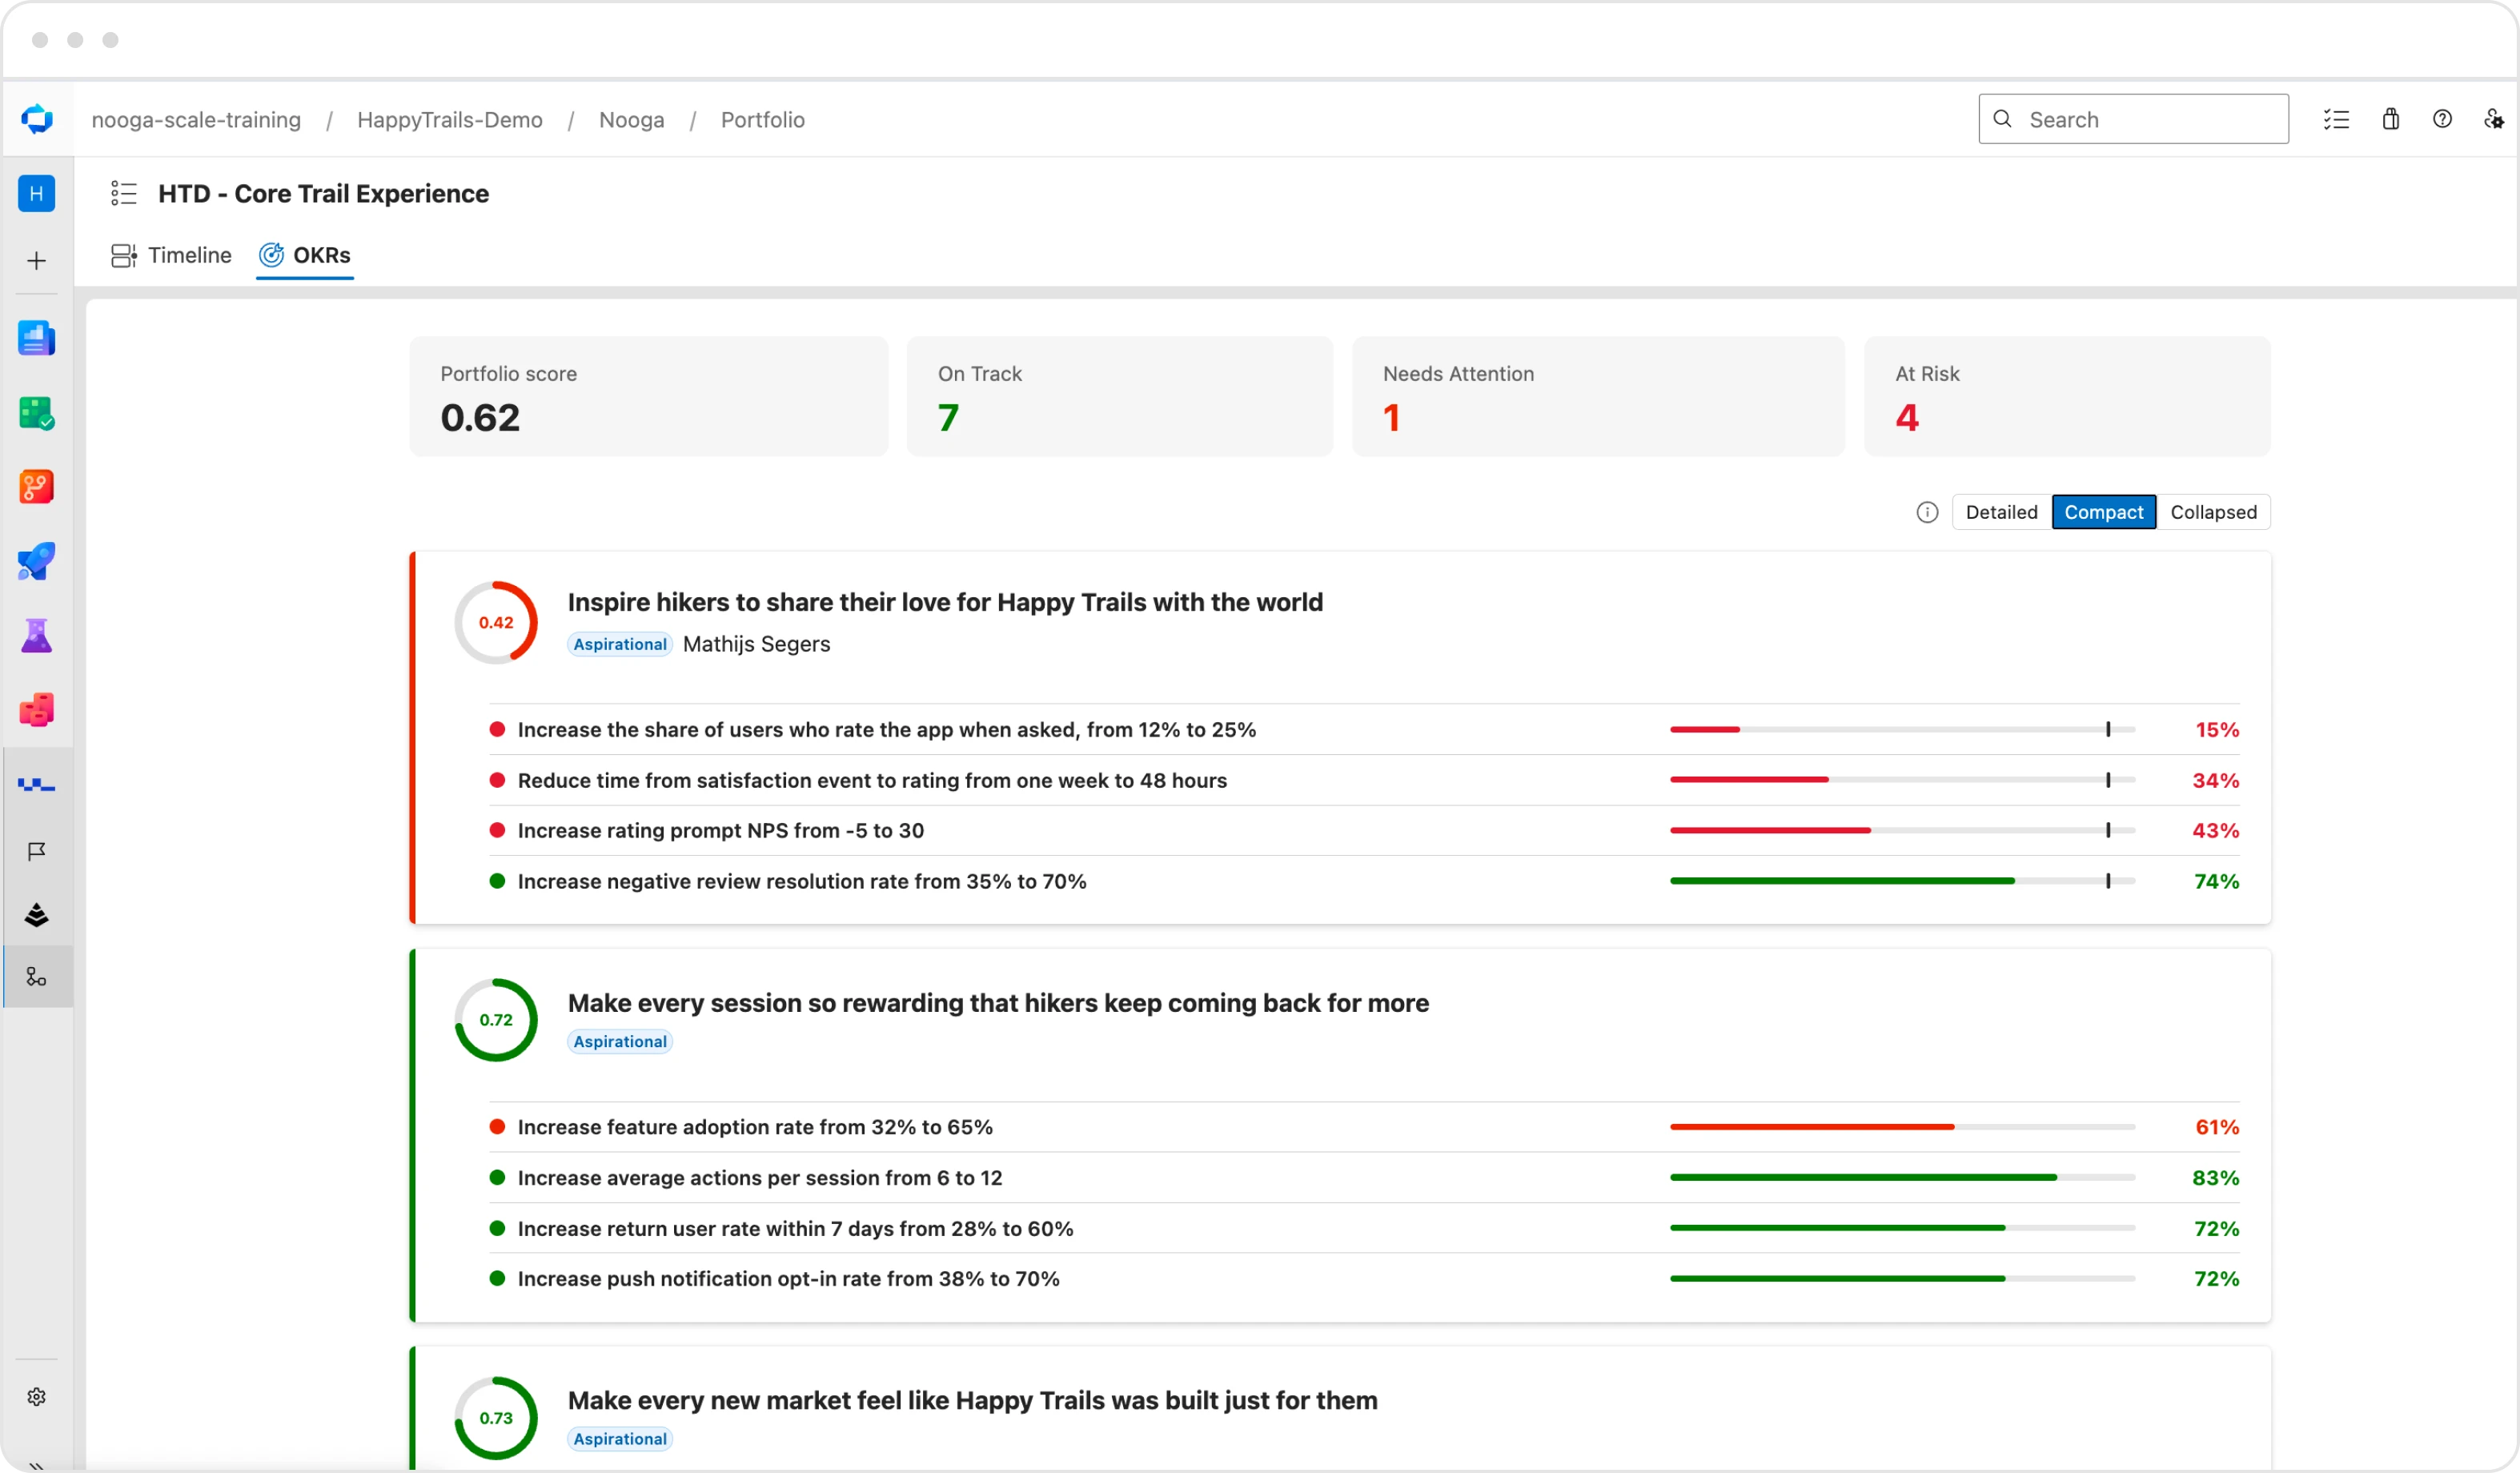The width and height of the screenshot is (2520, 1473).
Task: Open 'Increase rating prompt NPS' key result
Action: 721,831
